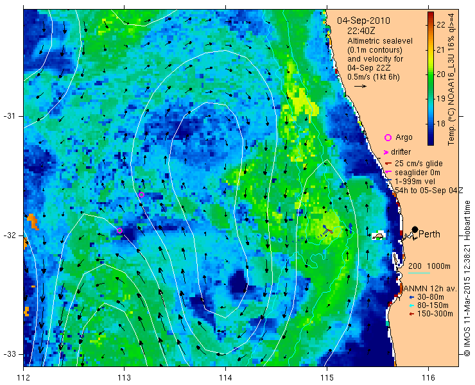Click the seaglider 0m magenta legend symbol

tap(388, 173)
